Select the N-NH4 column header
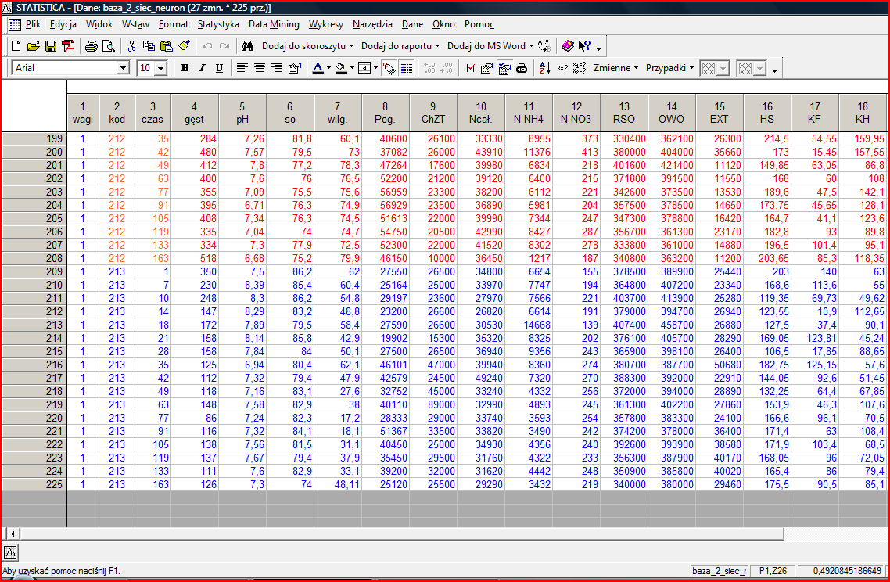The height and width of the screenshot is (582, 890). click(529, 113)
